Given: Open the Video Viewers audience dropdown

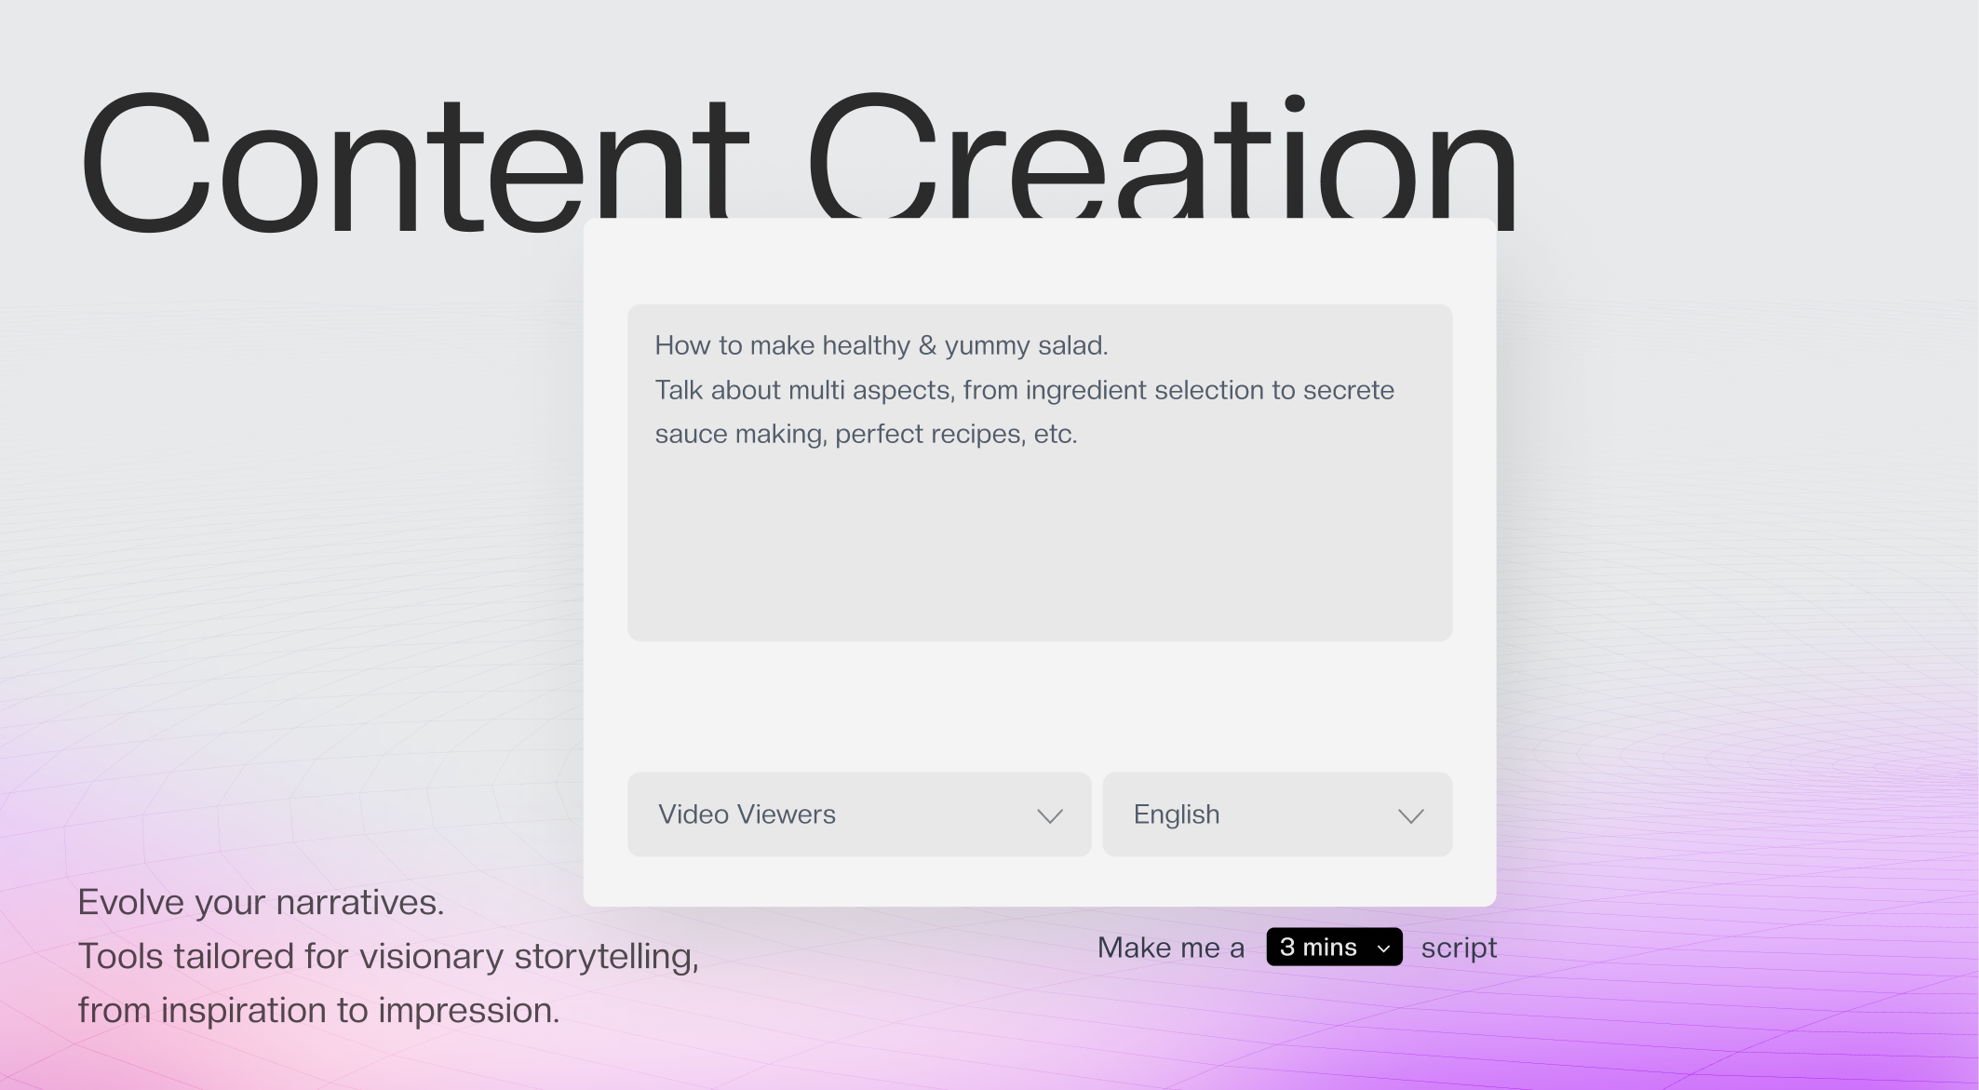Looking at the screenshot, I should point(858,814).
